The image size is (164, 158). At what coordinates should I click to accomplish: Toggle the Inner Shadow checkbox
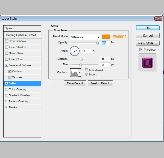(6, 47)
